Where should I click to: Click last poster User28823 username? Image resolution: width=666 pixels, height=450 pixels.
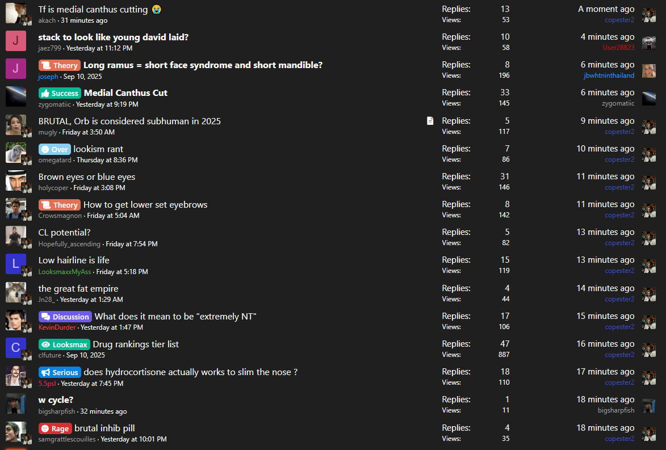(x=618, y=48)
